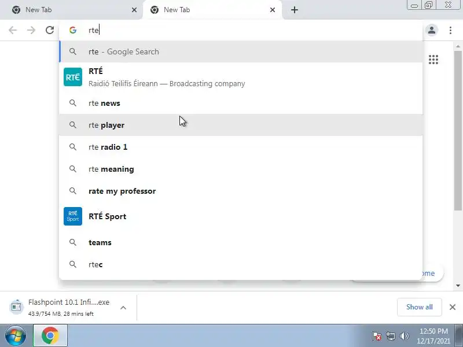
Task: Choose the RTÉ Broadcasting company suggestion
Action: pyautogui.click(x=241, y=77)
